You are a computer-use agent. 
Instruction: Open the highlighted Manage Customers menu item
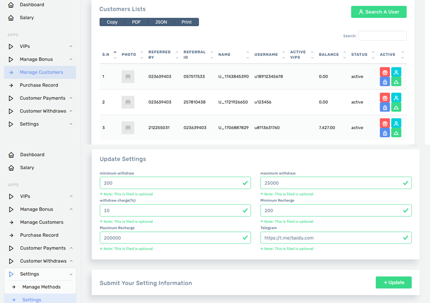pos(40,72)
